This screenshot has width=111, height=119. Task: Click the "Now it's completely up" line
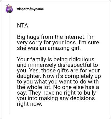click(72, 76)
